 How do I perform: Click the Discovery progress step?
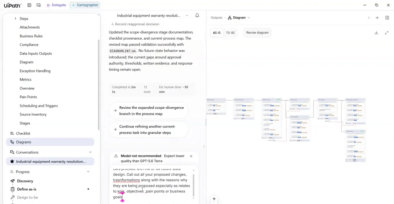click(x=25, y=181)
